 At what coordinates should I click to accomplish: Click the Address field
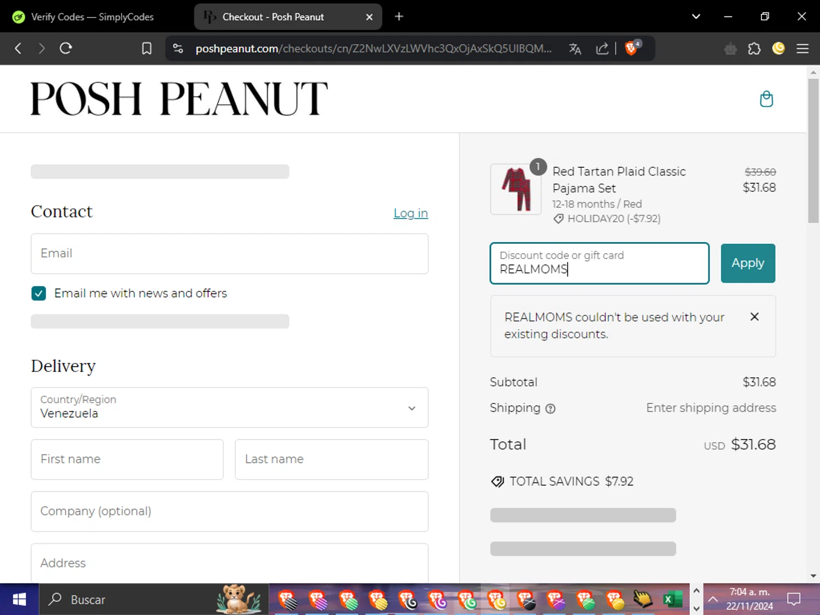(x=230, y=563)
